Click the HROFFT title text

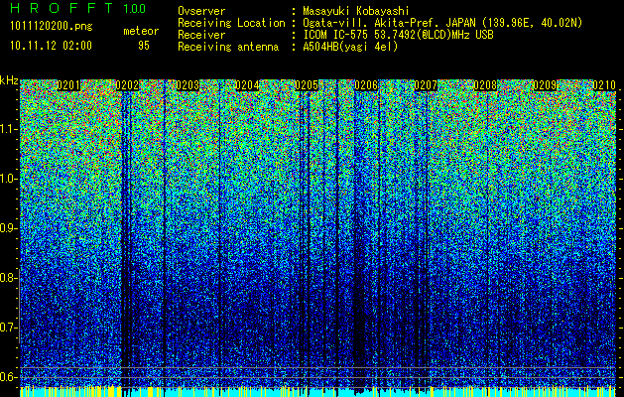tap(61, 8)
